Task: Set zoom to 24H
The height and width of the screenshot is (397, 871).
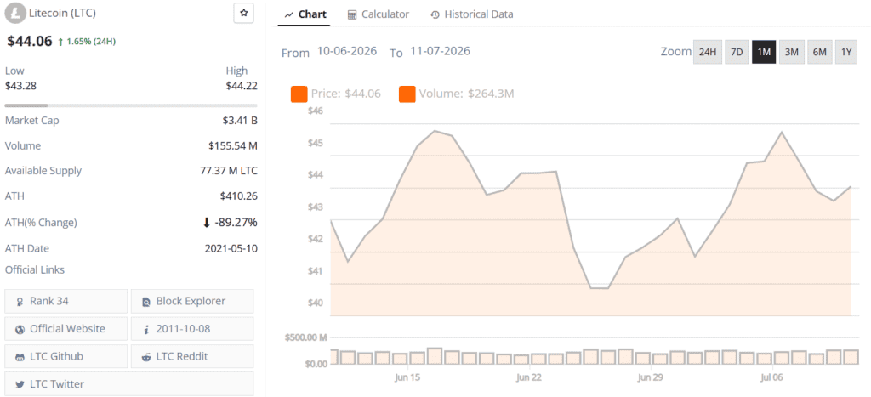Action: point(707,52)
